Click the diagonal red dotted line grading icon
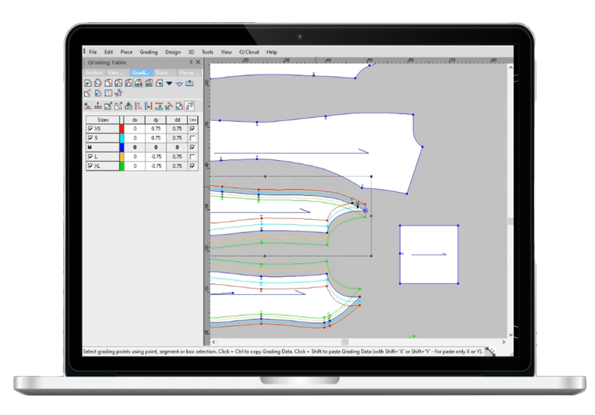Viewport: 595px width, 415px height. click(x=169, y=106)
